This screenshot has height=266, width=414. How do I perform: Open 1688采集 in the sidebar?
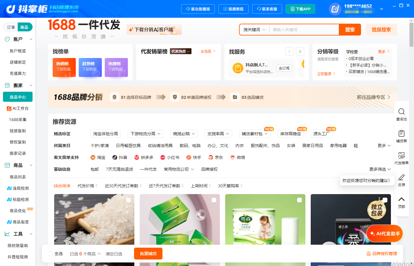(18, 120)
